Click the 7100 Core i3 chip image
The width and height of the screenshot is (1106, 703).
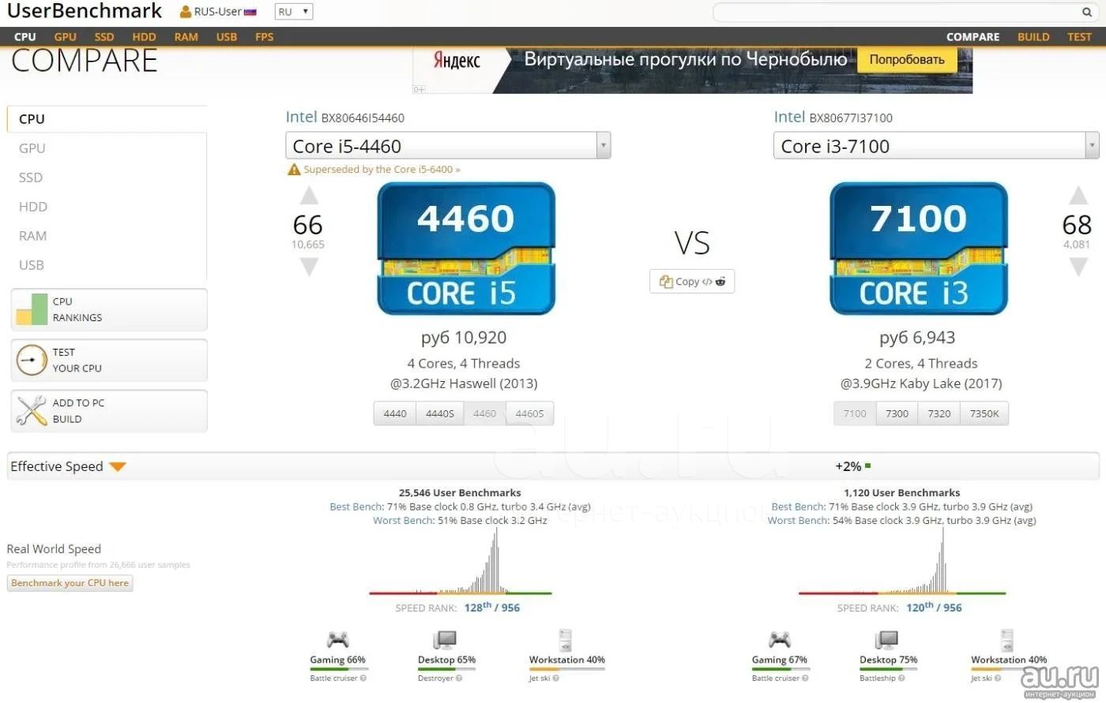919,249
